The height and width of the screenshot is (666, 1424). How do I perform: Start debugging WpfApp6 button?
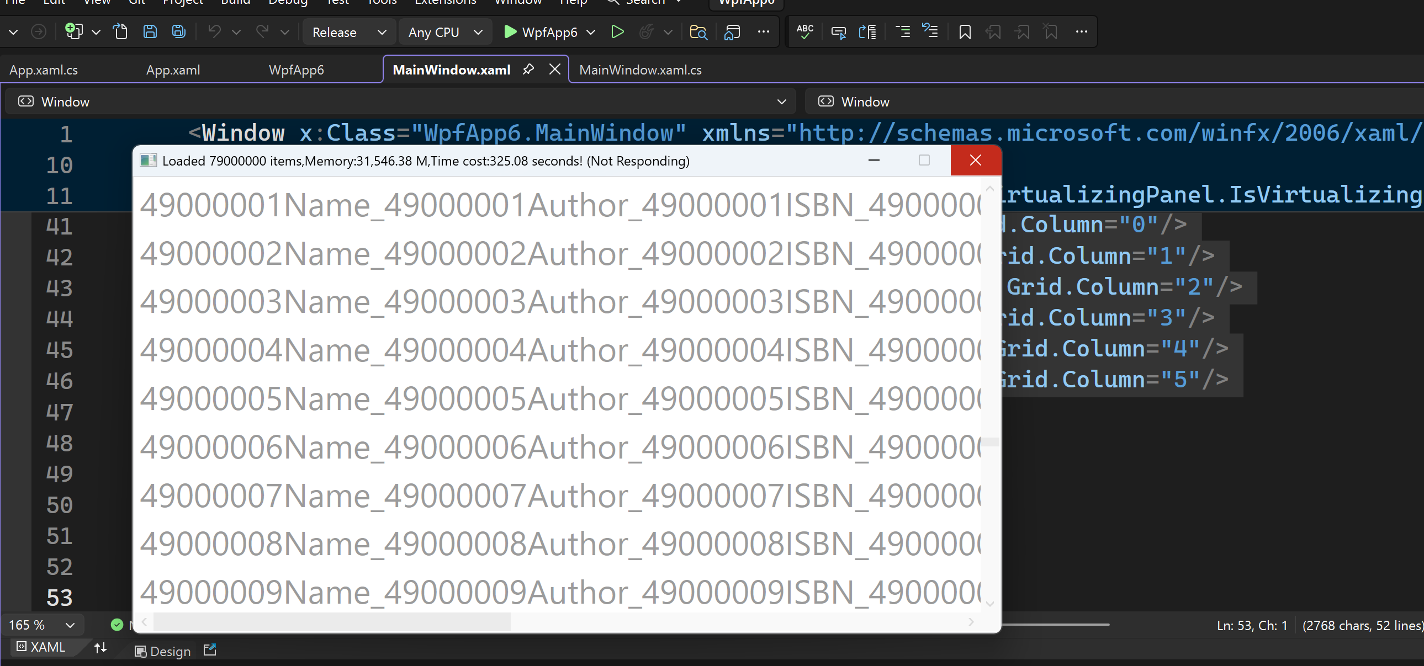coord(541,32)
